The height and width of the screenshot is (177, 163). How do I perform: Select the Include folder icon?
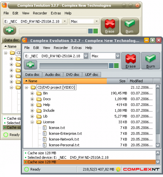click(39, 111)
